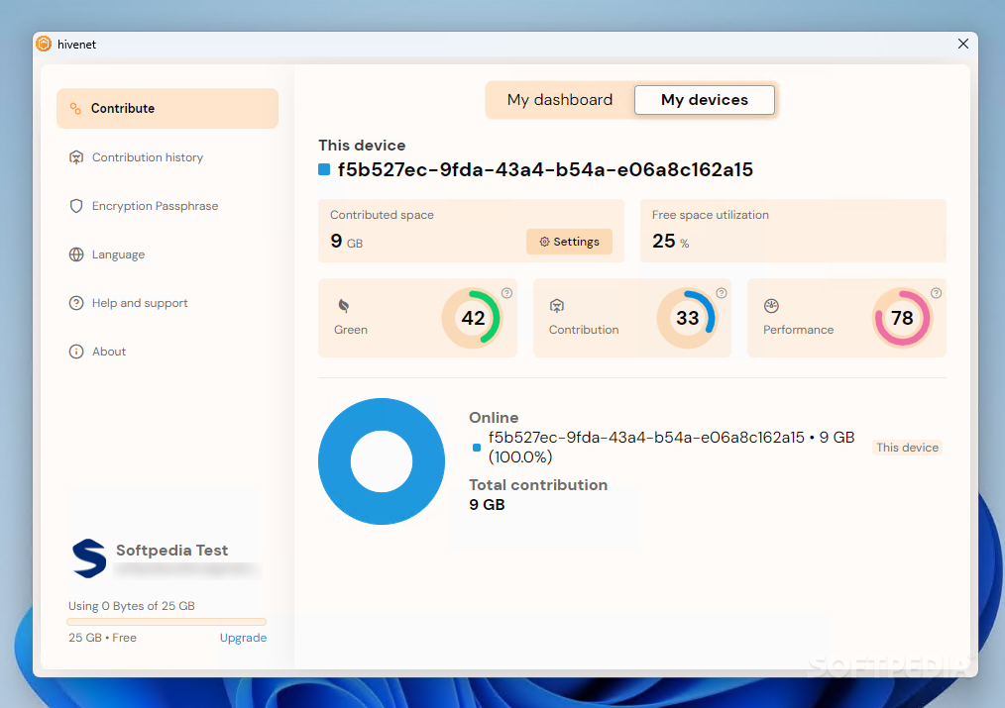Click the blue donut contribution chart
The width and height of the screenshot is (1005, 708).
click(x=382, y=461)
